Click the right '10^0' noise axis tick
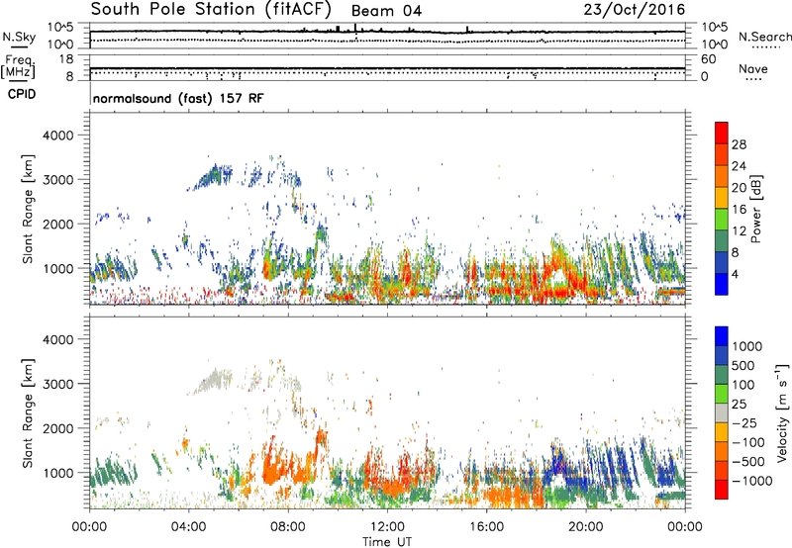 (x=715, y=45)
